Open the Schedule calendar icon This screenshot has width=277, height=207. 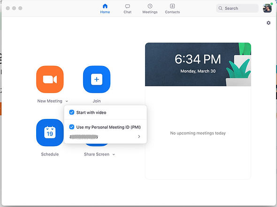click(x=50, y=133)
